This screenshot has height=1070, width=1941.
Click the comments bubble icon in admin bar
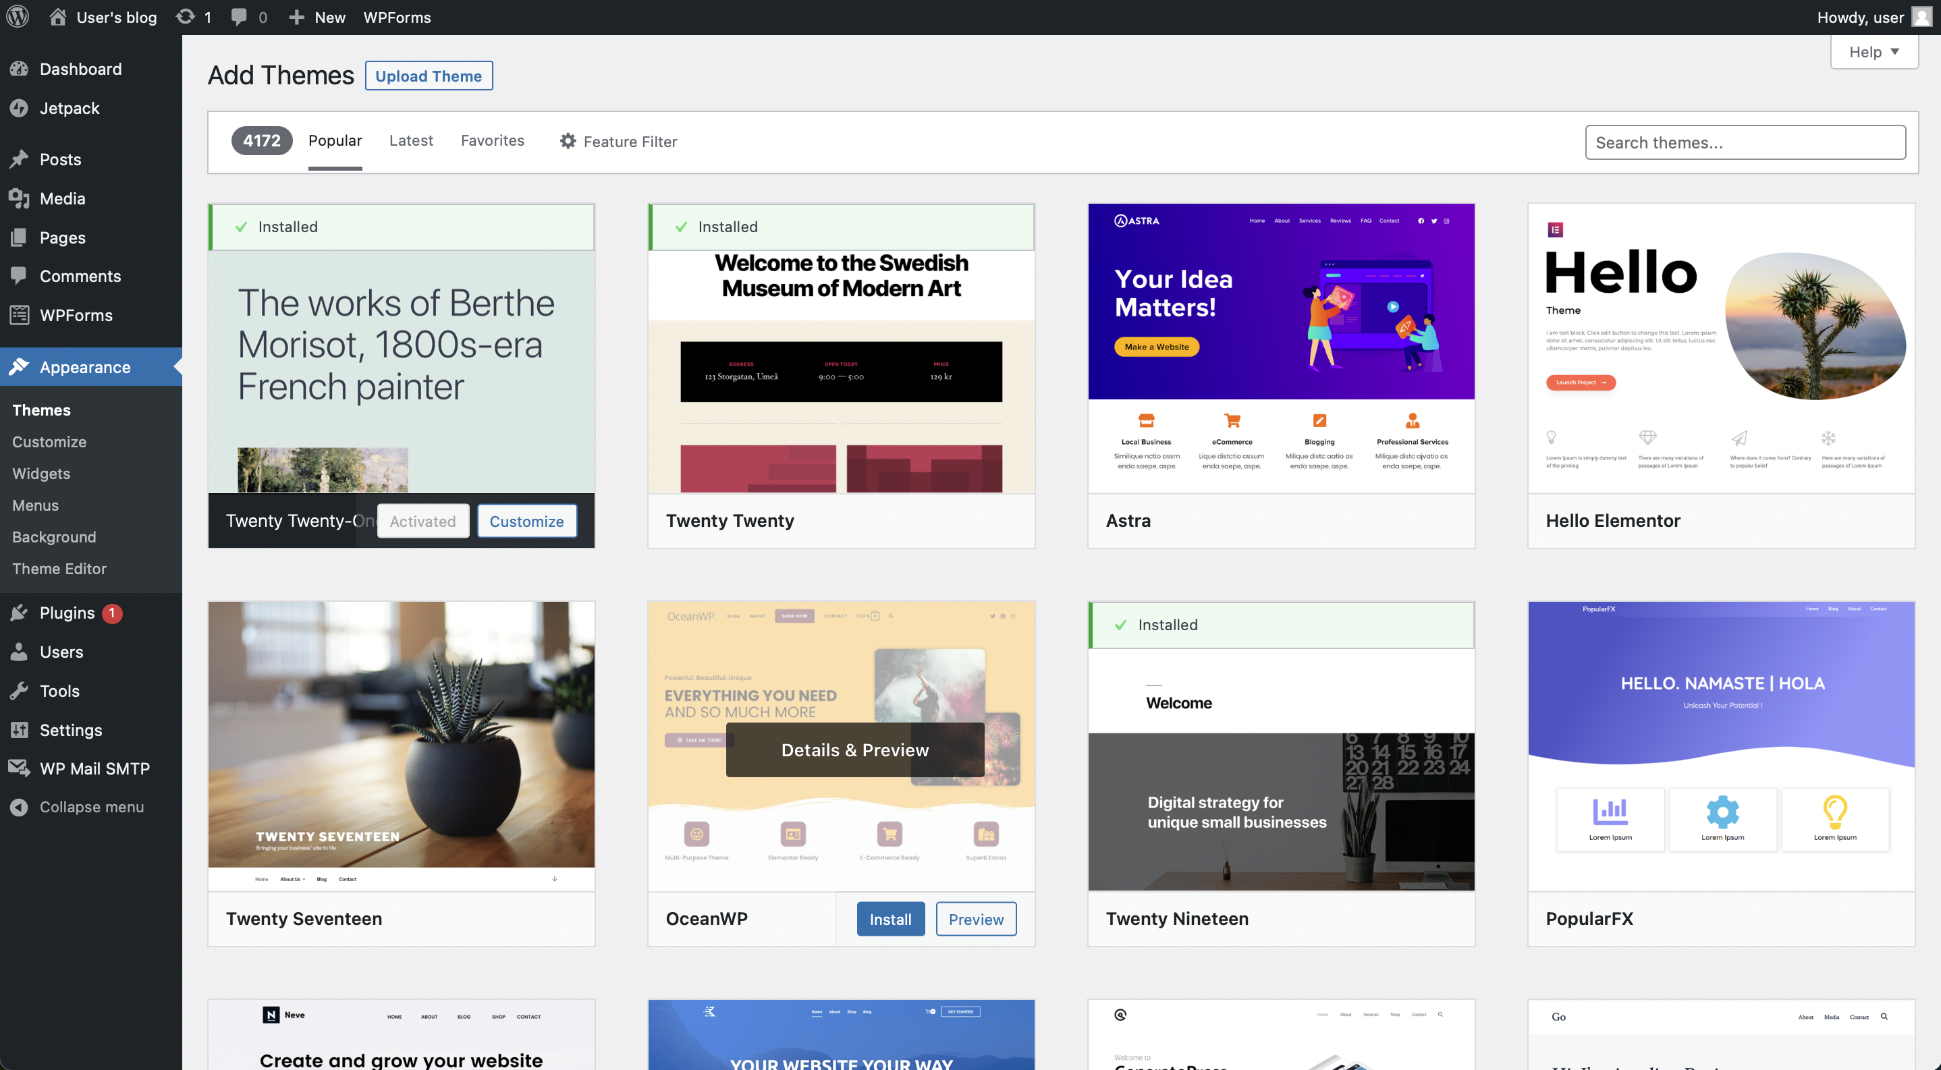point(239,17)
